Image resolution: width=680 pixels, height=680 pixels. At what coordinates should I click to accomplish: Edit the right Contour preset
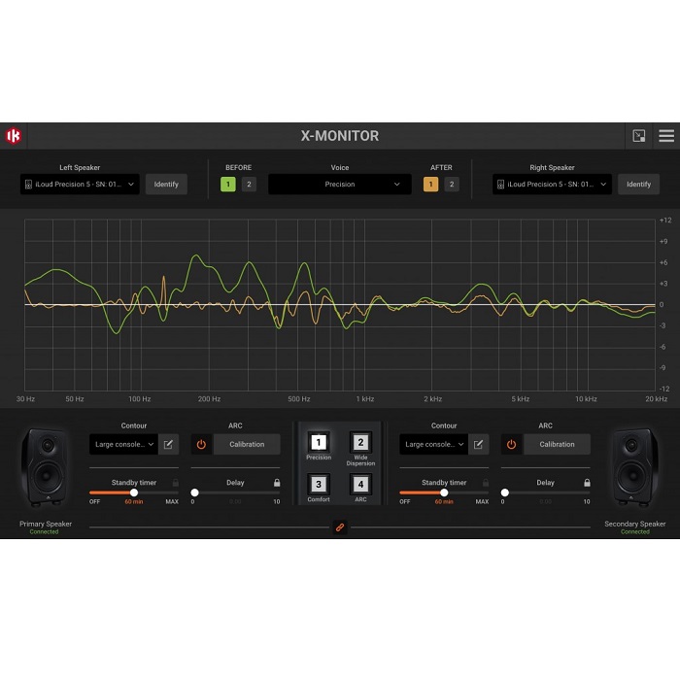tap(478, 445)
